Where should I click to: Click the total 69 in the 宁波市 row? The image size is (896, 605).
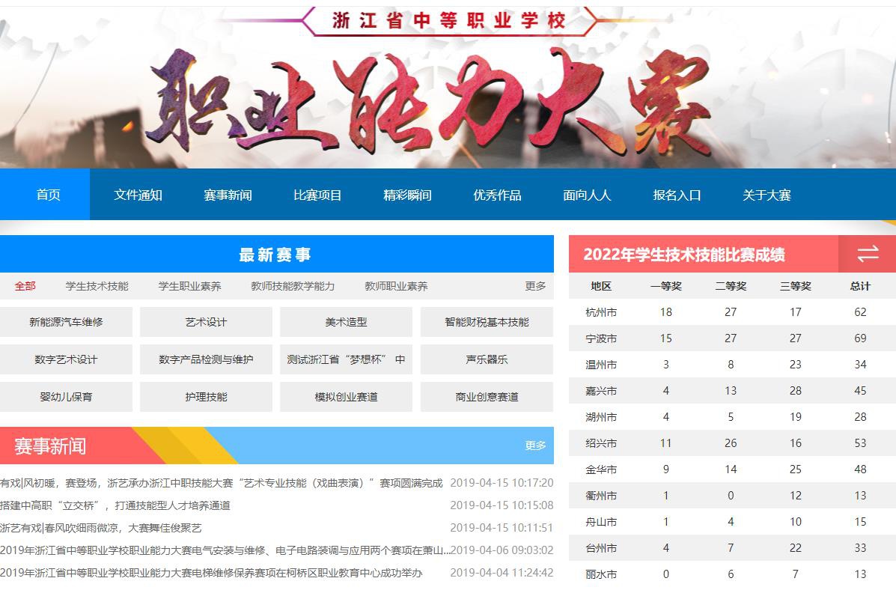point(860,338)
